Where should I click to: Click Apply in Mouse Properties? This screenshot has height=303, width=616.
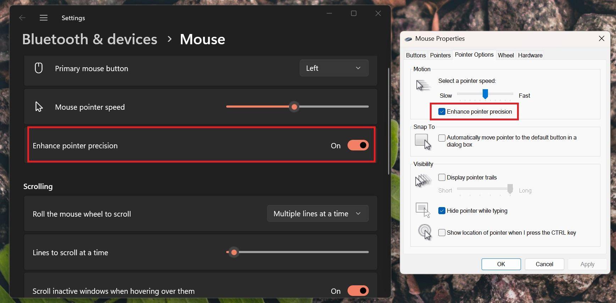(587, 264)
